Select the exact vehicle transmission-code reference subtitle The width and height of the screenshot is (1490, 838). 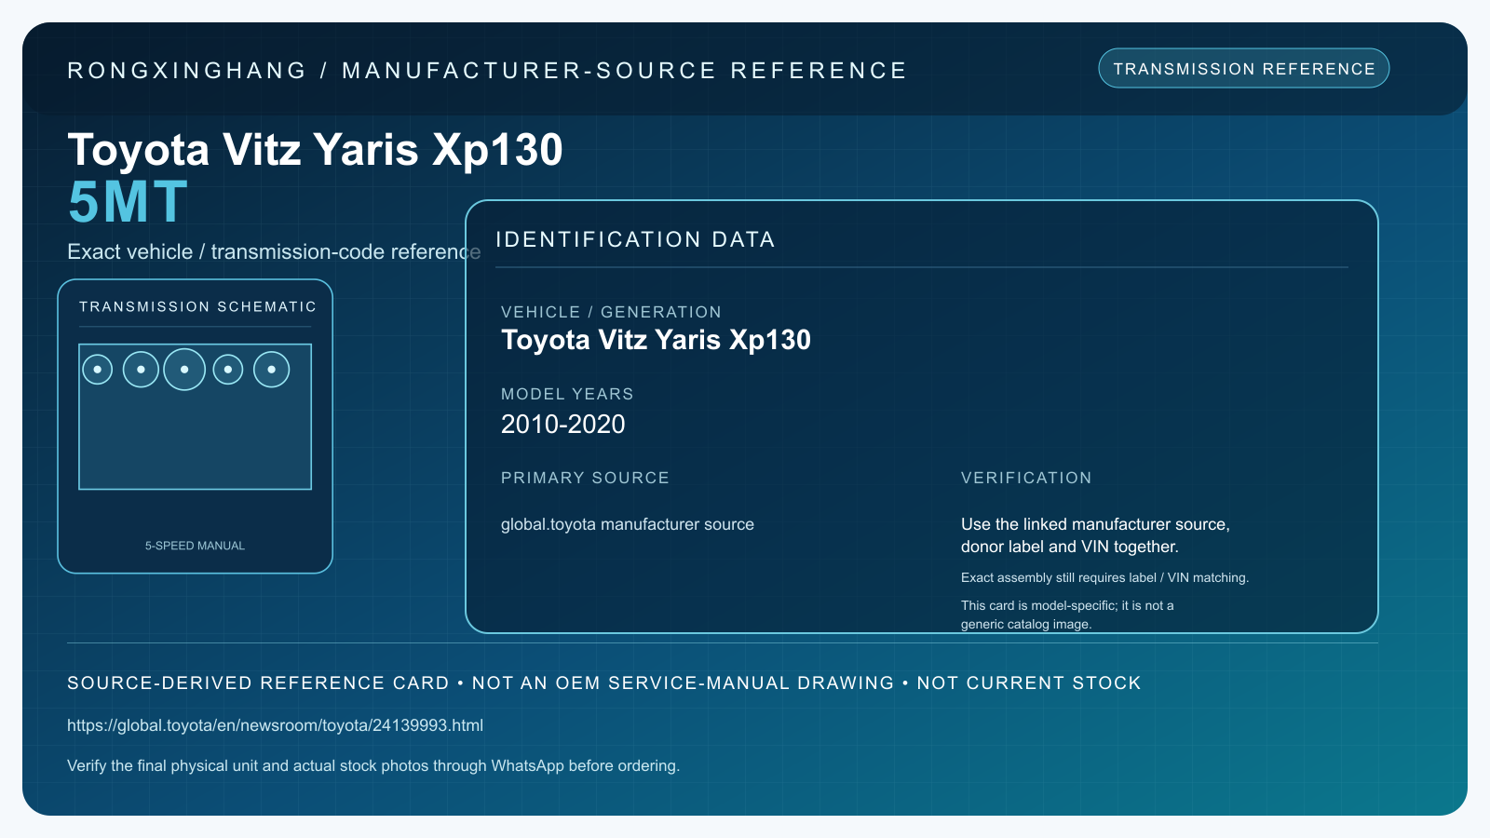(274, 251)
